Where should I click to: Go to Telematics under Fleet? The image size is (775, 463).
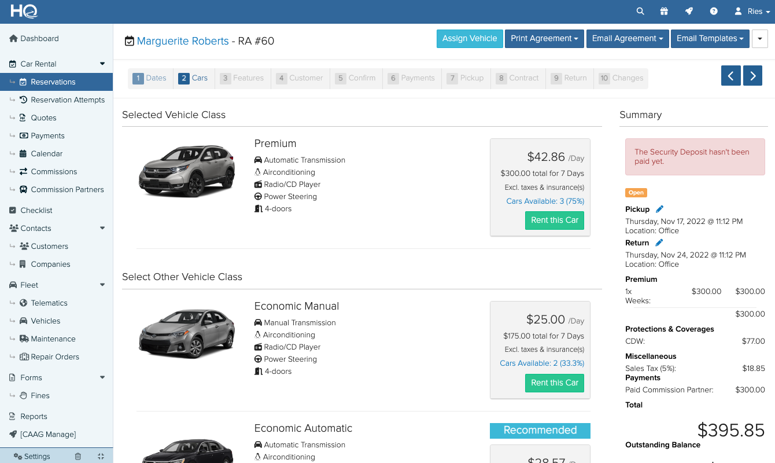[x=49, y=303]
